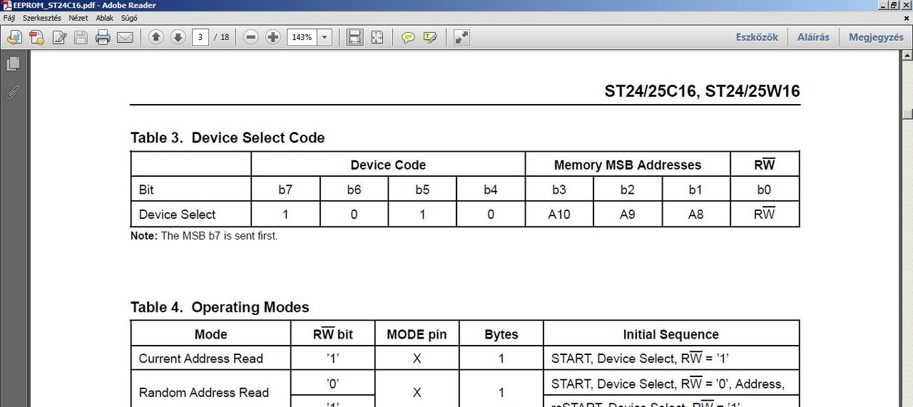Switch to read mode with arrows icon
Viewport: 913px width, 407px height.
click(x=461, y=37)
